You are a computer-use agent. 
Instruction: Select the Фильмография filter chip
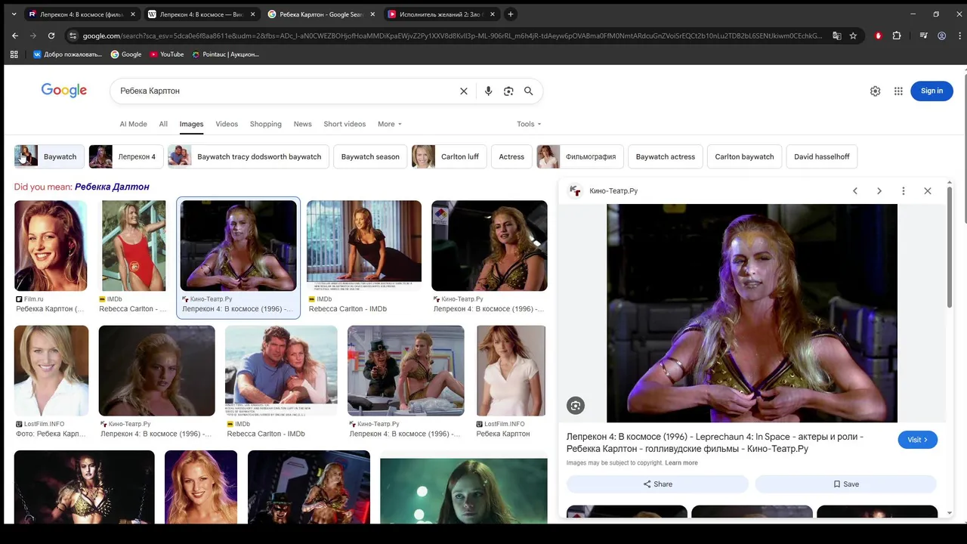580,157
